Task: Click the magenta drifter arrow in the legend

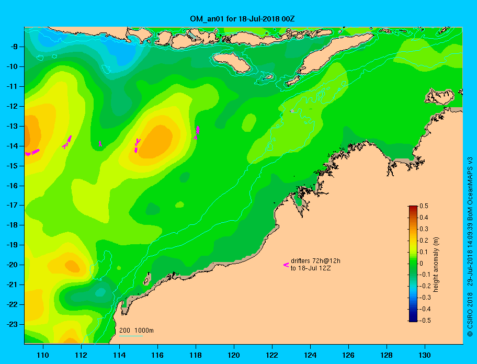Action: point(286,265)
